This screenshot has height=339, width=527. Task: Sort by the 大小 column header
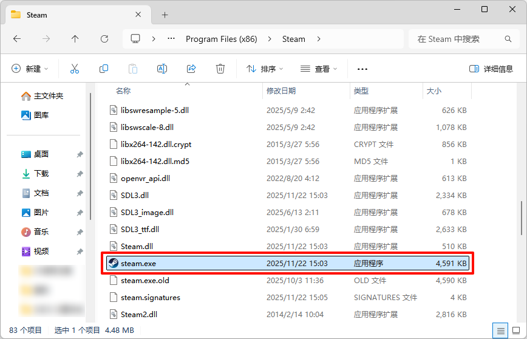coord(434,91)
